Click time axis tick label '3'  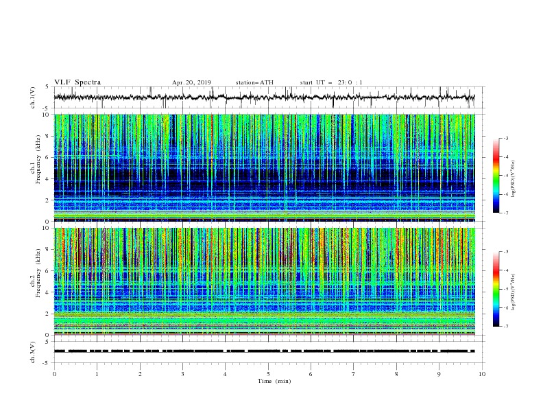[182, 374]
